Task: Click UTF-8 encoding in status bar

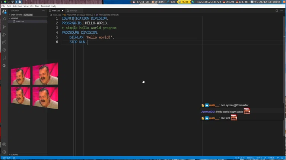Action: [x=259, y=158]
